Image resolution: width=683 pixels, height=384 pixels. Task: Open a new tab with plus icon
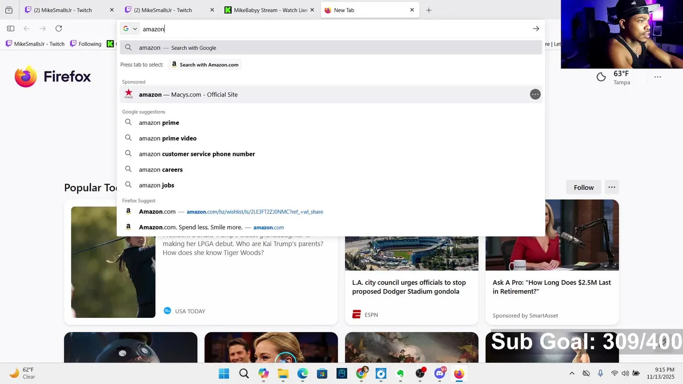[428, 10]
